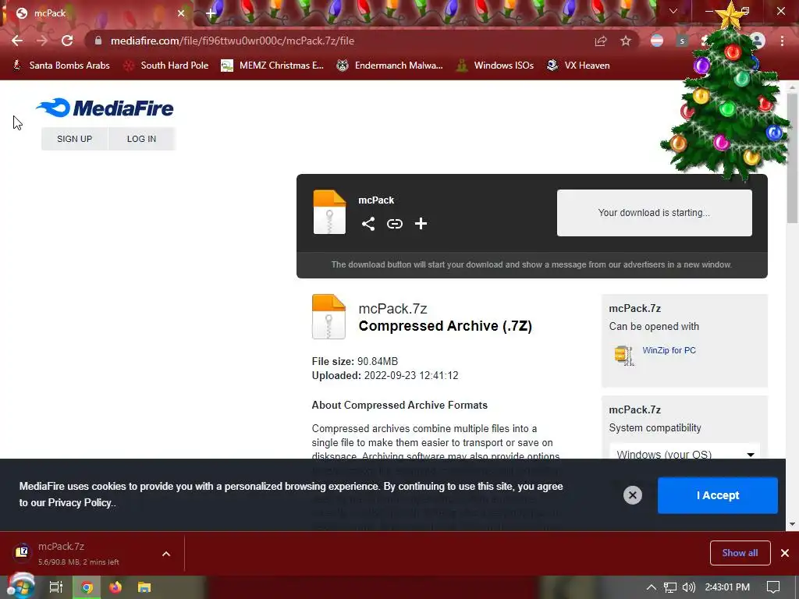This screenshot has width=799, height=599.
Task: Reload the MediaFire page
Action: [x=67, y=41]
